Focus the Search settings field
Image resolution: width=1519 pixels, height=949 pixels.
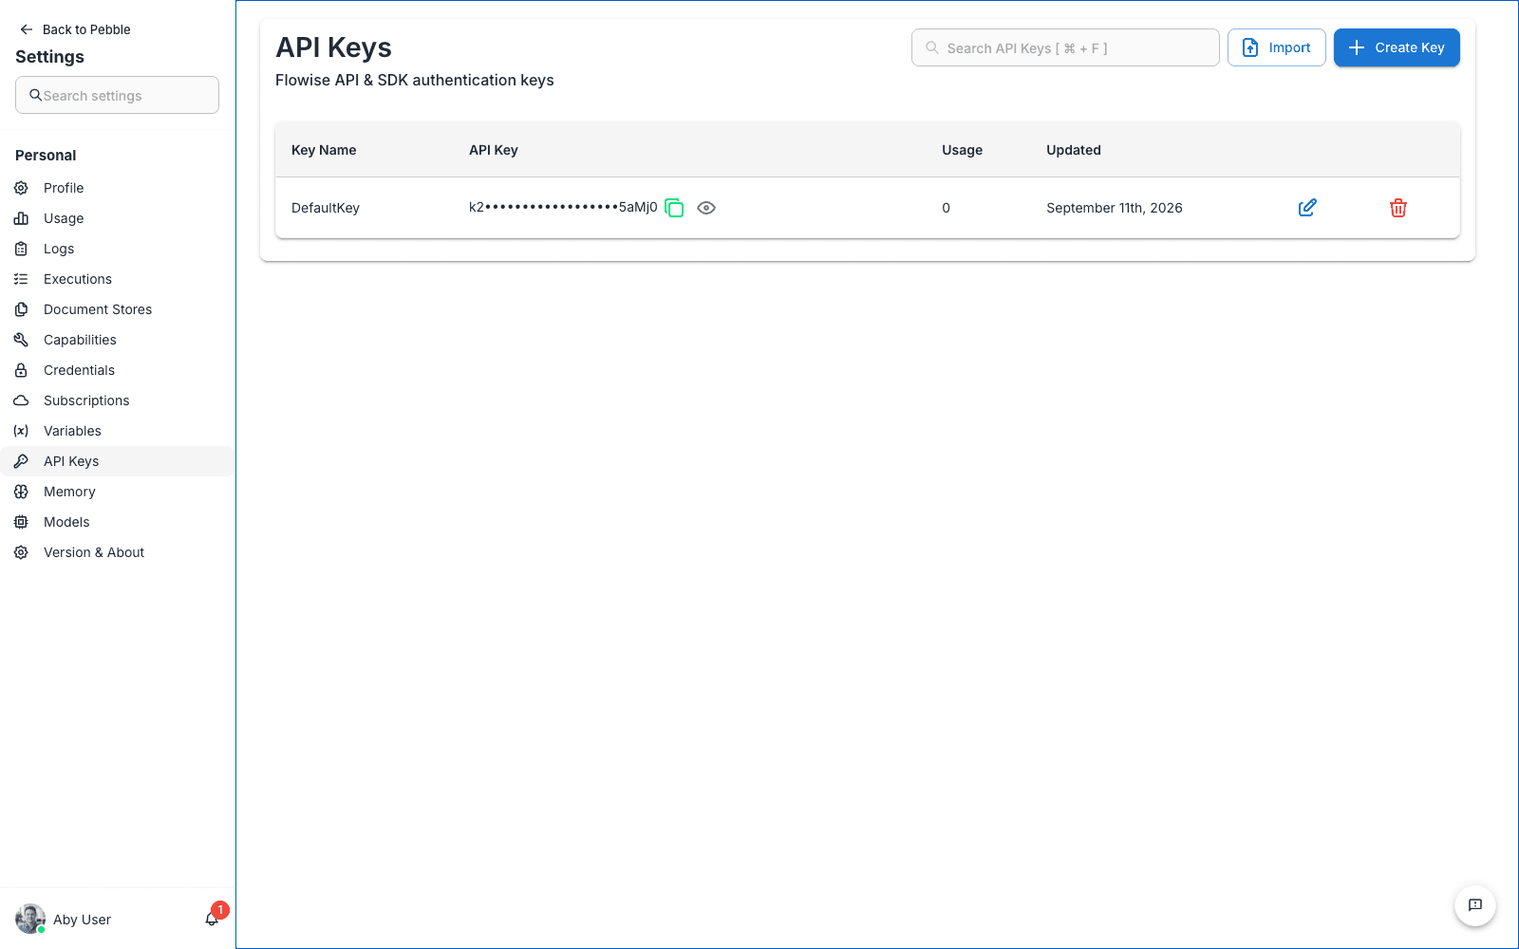coord(117,95)
